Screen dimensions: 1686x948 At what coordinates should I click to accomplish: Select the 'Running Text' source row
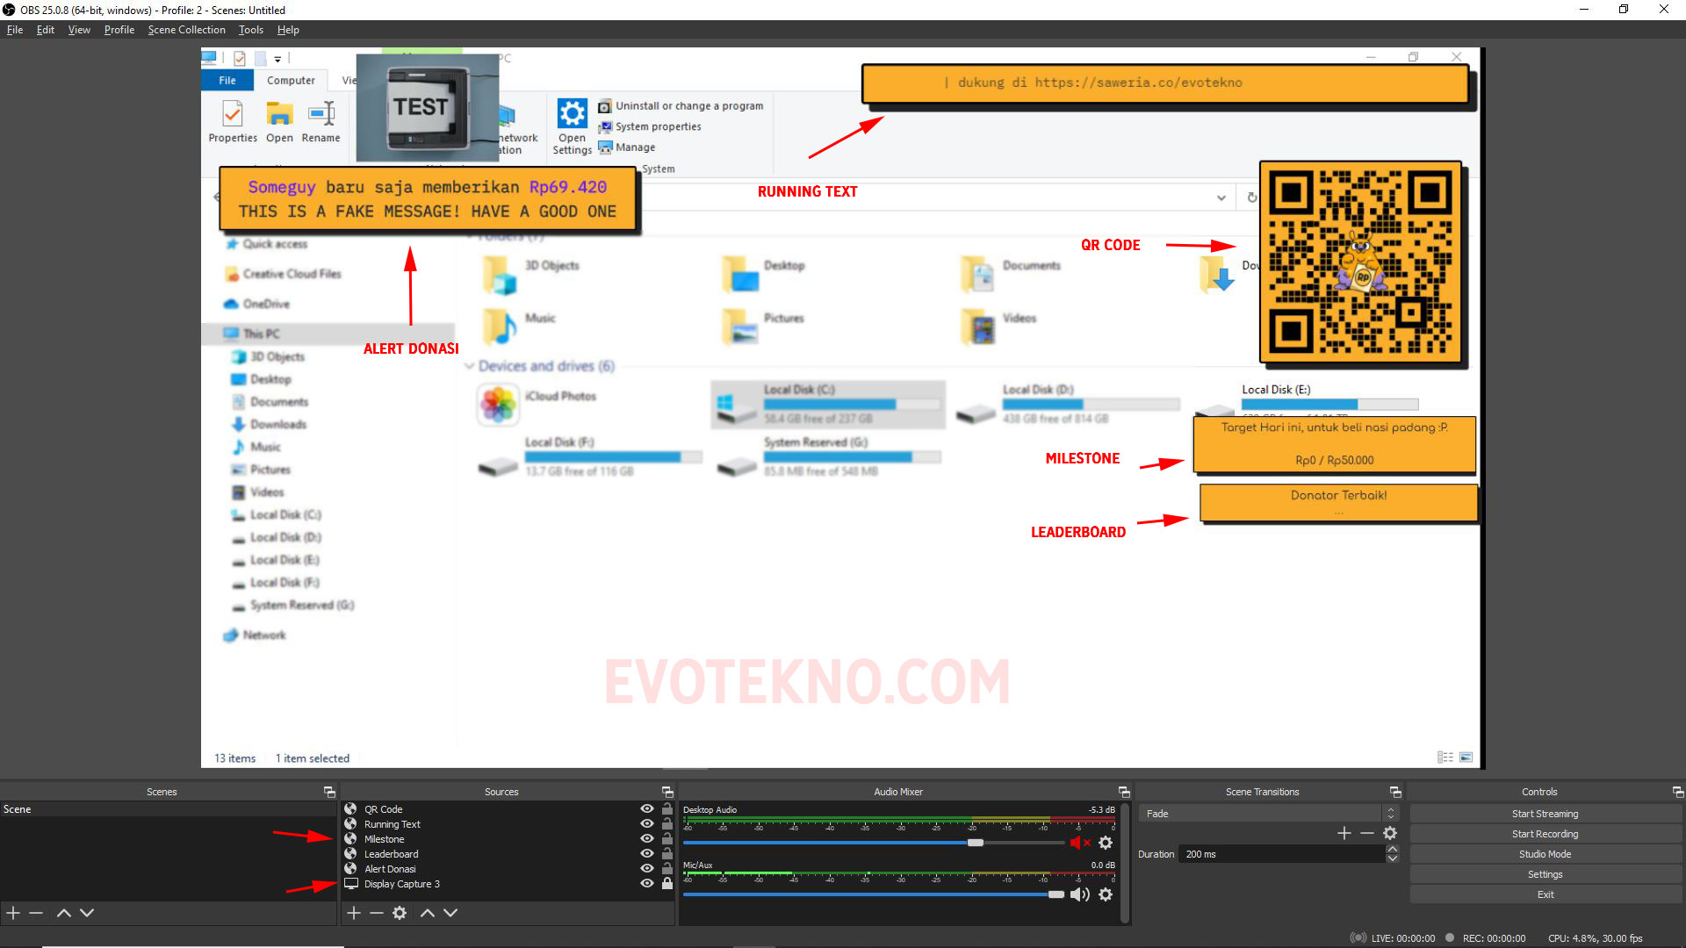point(508,824)
